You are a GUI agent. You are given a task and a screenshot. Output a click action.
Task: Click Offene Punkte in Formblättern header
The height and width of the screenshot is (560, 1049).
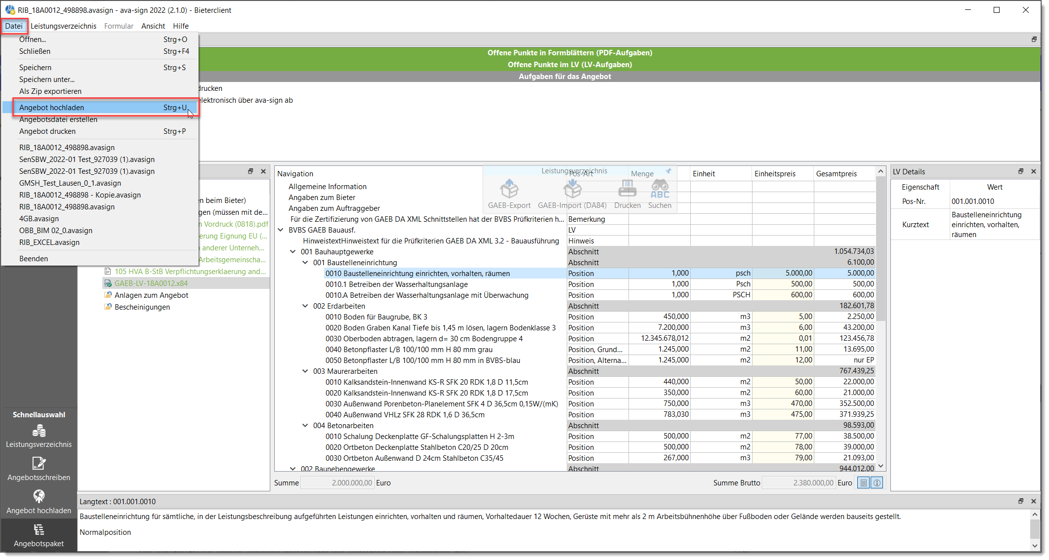pyautogui.click(x=570, y=53)
